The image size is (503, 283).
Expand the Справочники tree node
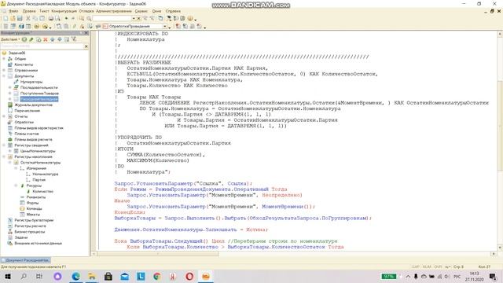[4, 70]
